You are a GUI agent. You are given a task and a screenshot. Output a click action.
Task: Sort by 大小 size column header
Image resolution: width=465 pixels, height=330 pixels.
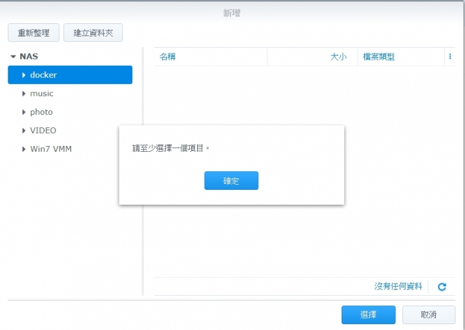[x=313, y=57]
